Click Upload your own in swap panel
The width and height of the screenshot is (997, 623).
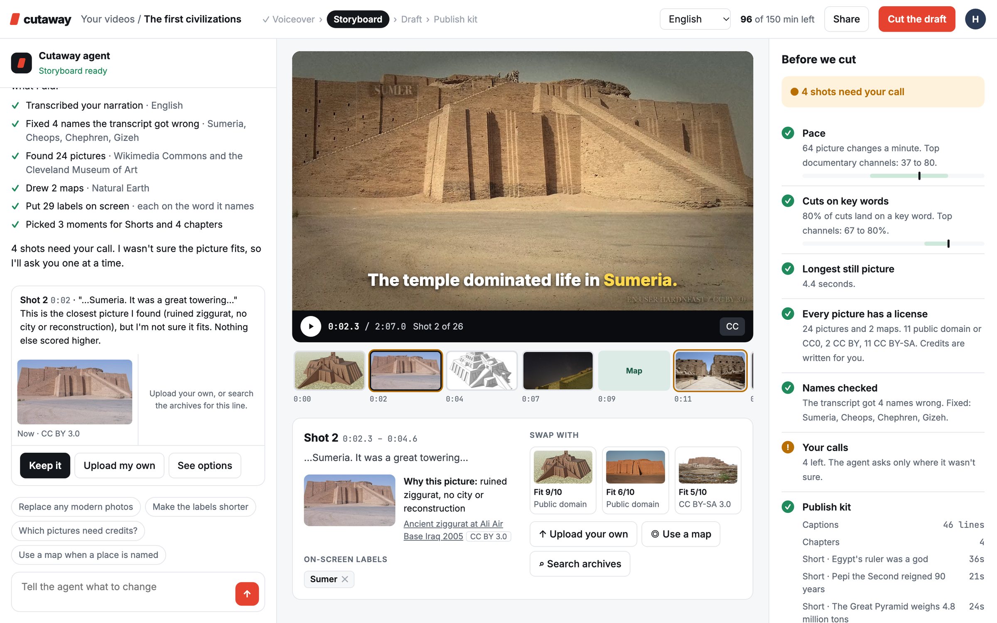pos(583,534)
